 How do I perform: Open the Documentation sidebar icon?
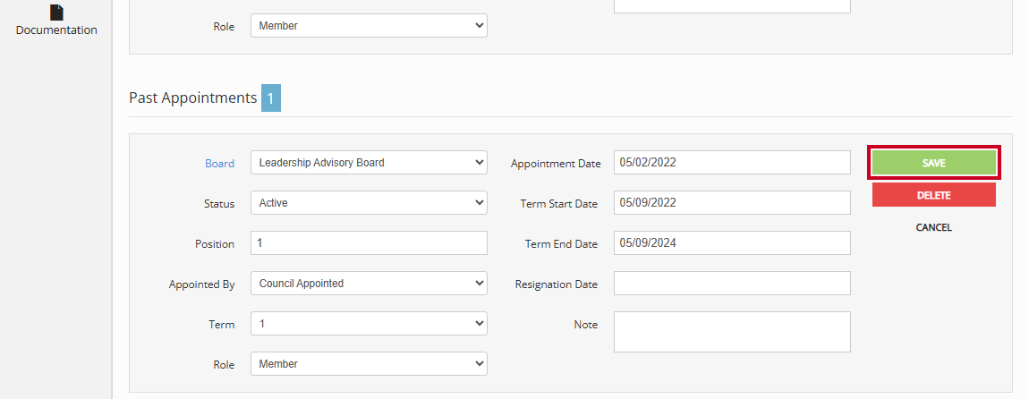(57, 11)
